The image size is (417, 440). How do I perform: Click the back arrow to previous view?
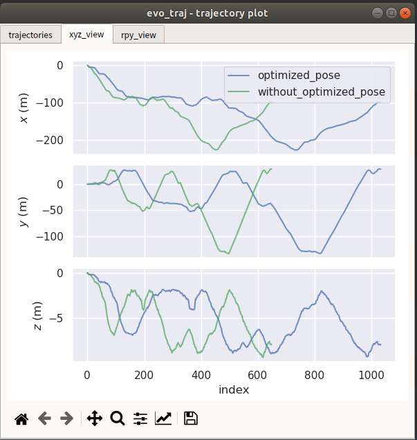point(44,418)
